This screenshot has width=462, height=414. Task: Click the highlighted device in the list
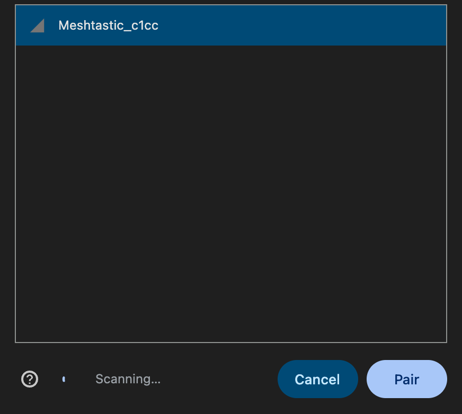click(230, 25)
